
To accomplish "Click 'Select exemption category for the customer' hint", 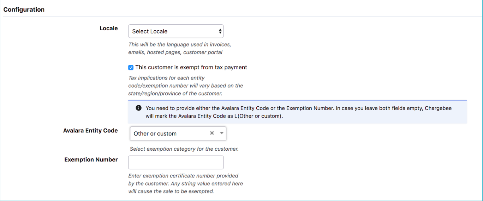I will pyautogui.click(x=184, y=149).
